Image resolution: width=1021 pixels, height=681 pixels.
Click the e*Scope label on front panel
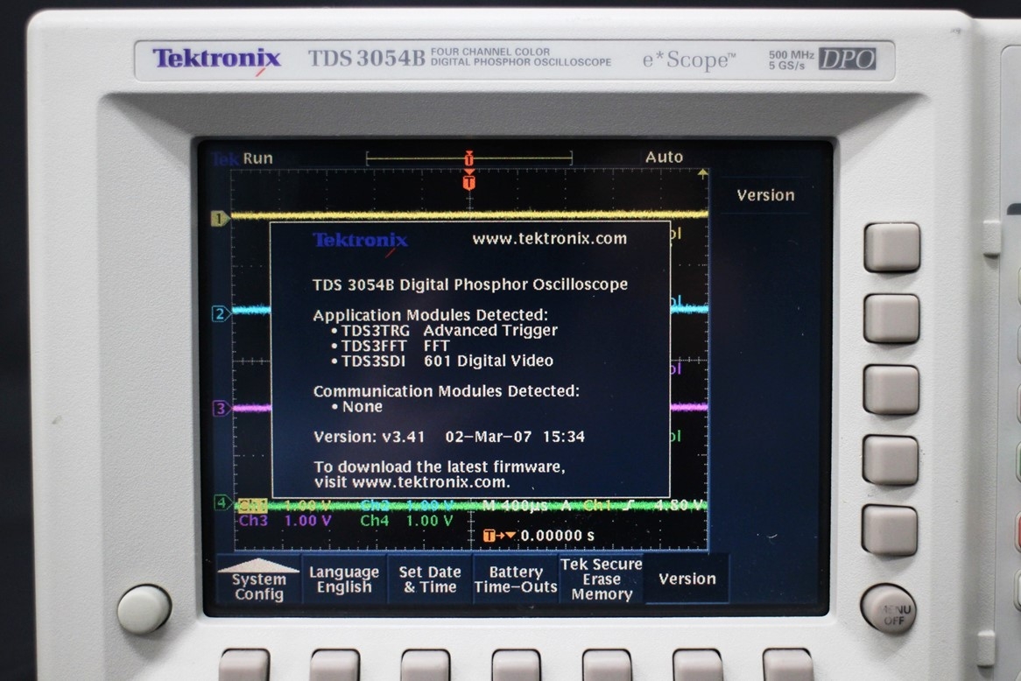click(689, 60)
